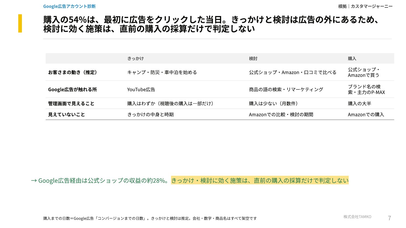Click row label 'Google広告が触れる所'
This screenshot has height=228, width=406.
[73, 90]
